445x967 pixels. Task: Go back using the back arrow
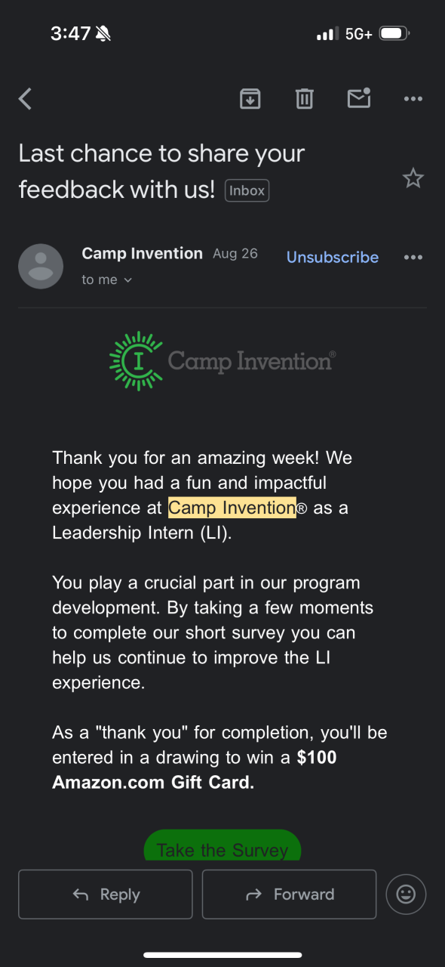26,99
